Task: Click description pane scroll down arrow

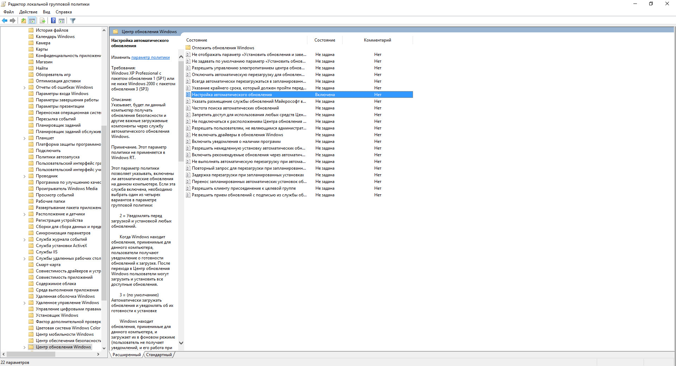Action: pyautogui.click(x=181, y=343)
